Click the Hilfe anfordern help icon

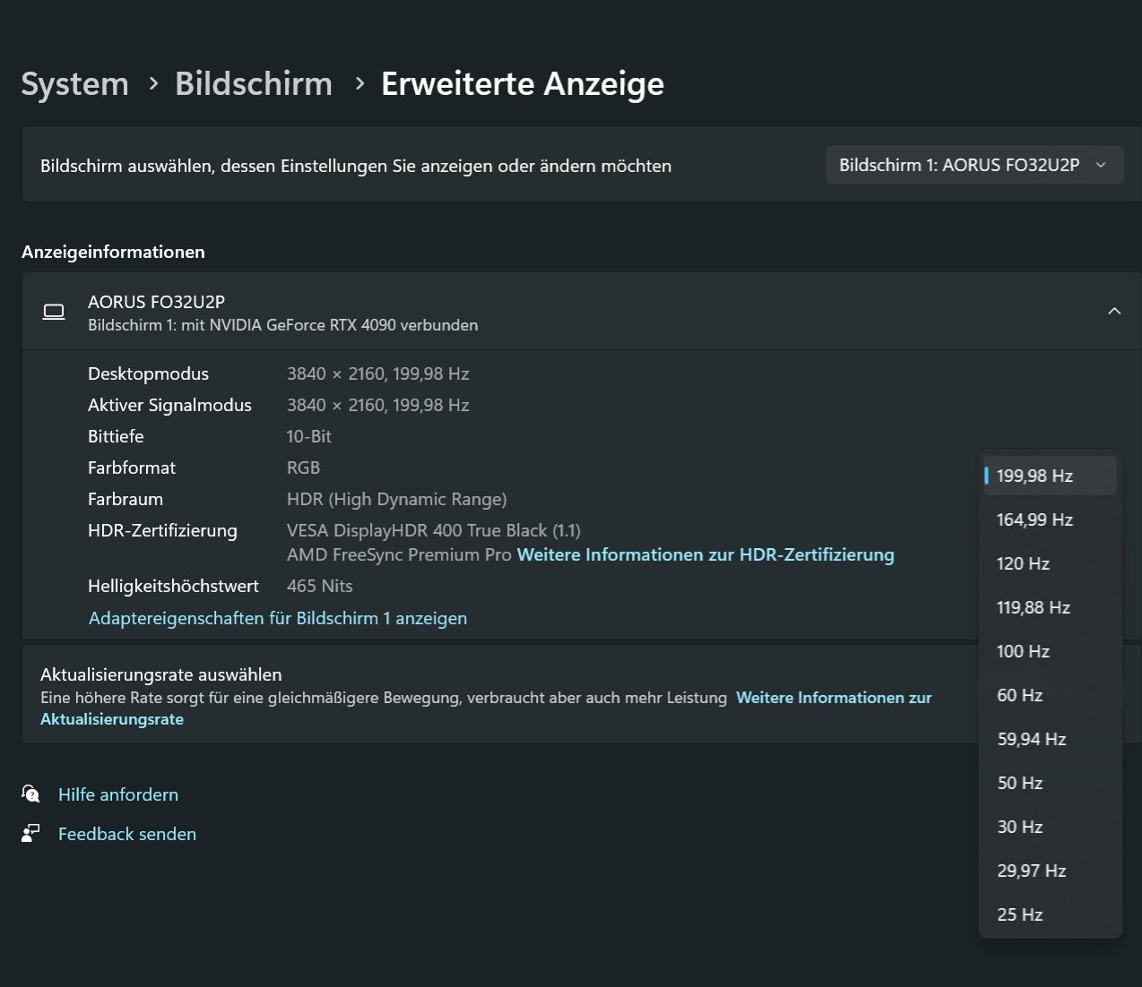(30, 794)
